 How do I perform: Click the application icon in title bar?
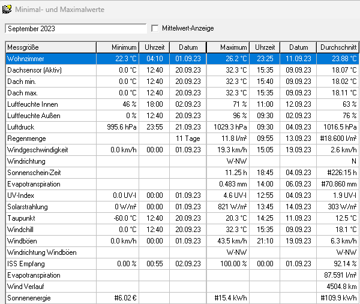point(7,7)
